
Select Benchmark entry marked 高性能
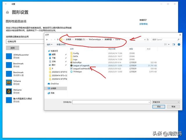tap(15, 65)
